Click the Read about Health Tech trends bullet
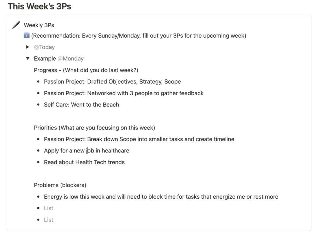316x235 pixels. click(x=84, y=162)
